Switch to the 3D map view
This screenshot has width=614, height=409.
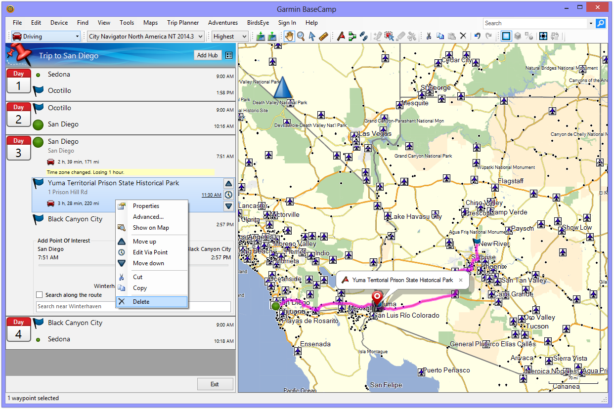coord(517,36)
